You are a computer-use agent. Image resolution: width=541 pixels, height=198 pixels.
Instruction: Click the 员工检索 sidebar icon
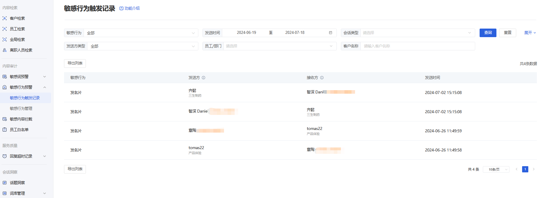click(5, 29)
